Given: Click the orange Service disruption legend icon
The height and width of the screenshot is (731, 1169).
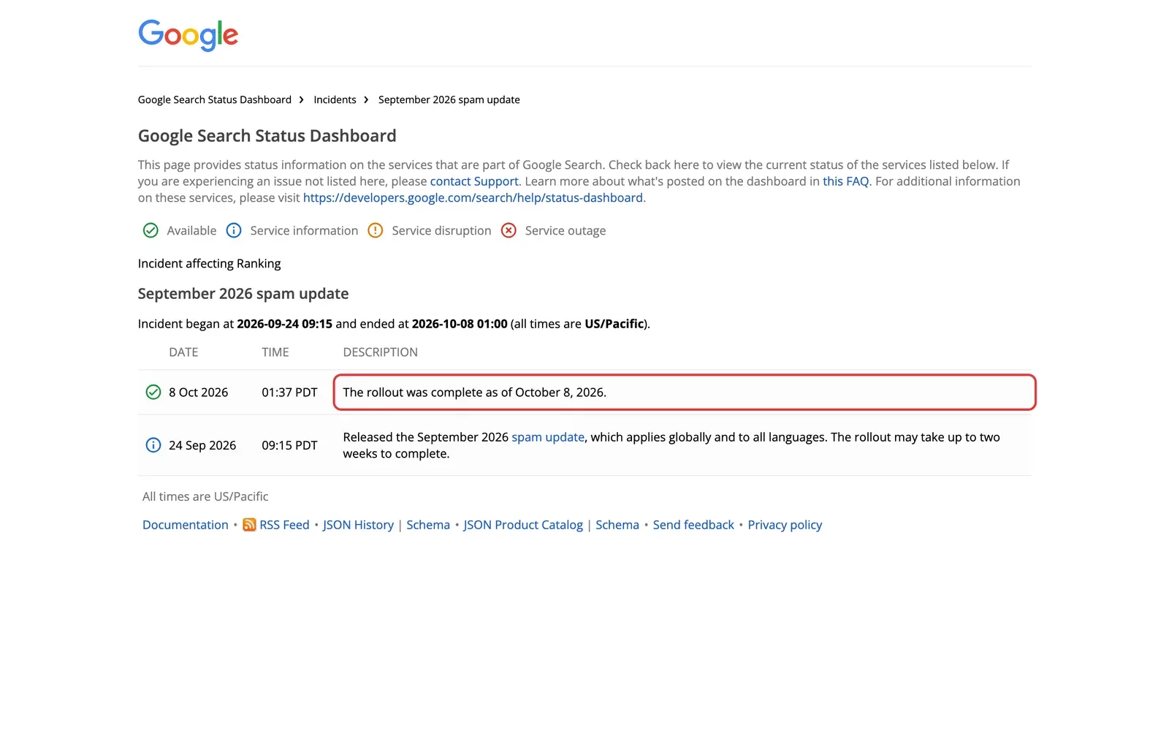Looking at the screenshot, I should [375, 230].
